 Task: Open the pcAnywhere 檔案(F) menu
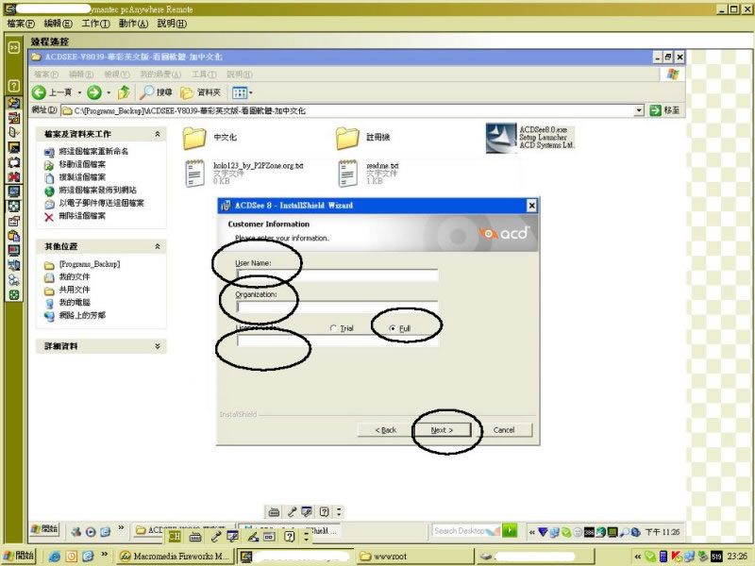click(21, 24)
